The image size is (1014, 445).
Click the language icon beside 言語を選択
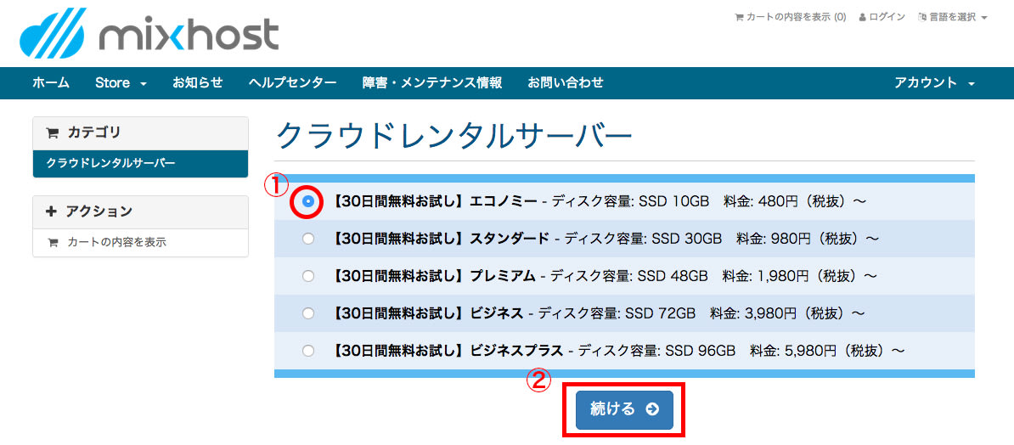click(x=922, y=18)
